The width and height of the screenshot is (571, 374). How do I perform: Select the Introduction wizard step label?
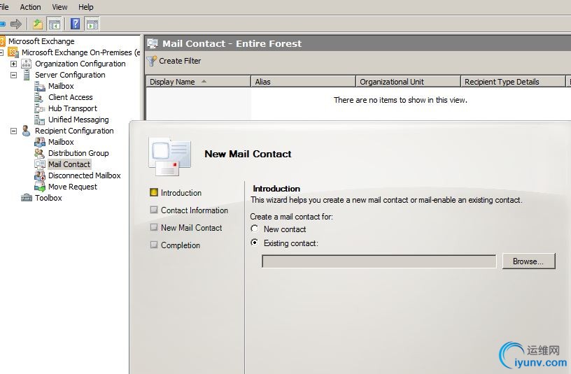[x=181, y=193]
